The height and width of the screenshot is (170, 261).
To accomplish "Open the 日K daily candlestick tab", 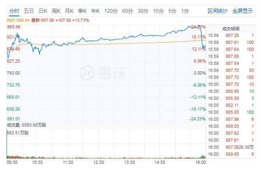I will (43, 11).
